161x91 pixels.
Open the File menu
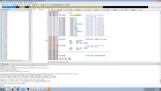(x=1, y=3)
